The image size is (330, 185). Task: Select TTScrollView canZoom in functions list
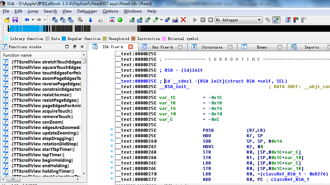click(x=37, y=122)
